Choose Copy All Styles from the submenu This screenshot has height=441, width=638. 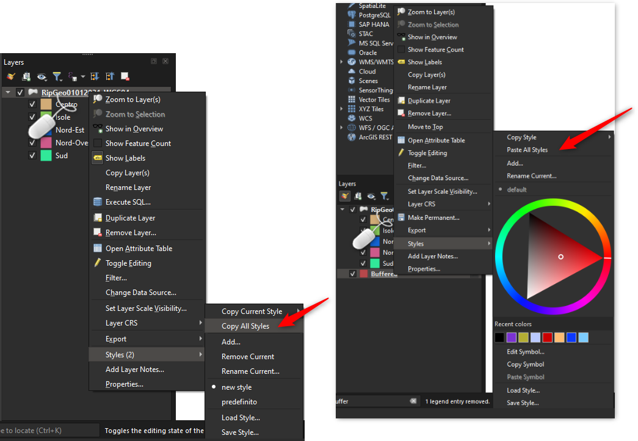[245, 326]
